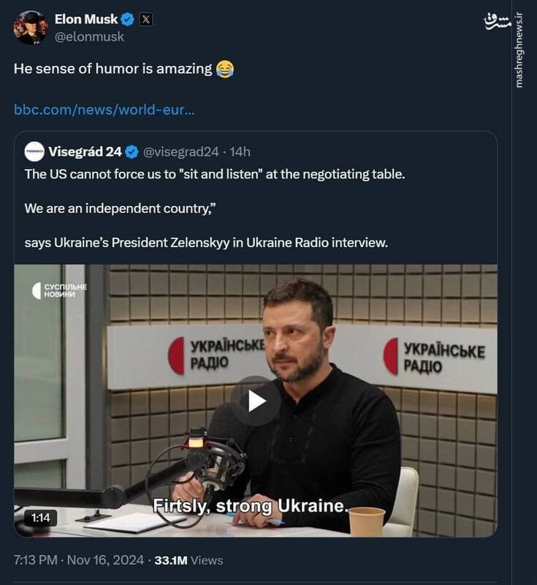Click the laughing emoji in the tweet
537x585 pixels.
(x=225, y=69)
